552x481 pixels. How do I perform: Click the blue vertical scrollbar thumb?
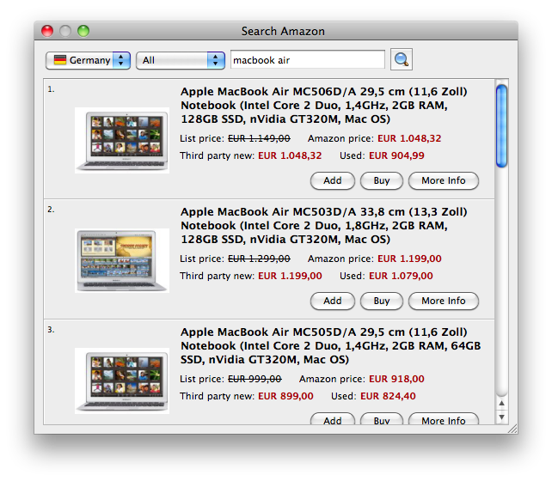pos(501,126)
